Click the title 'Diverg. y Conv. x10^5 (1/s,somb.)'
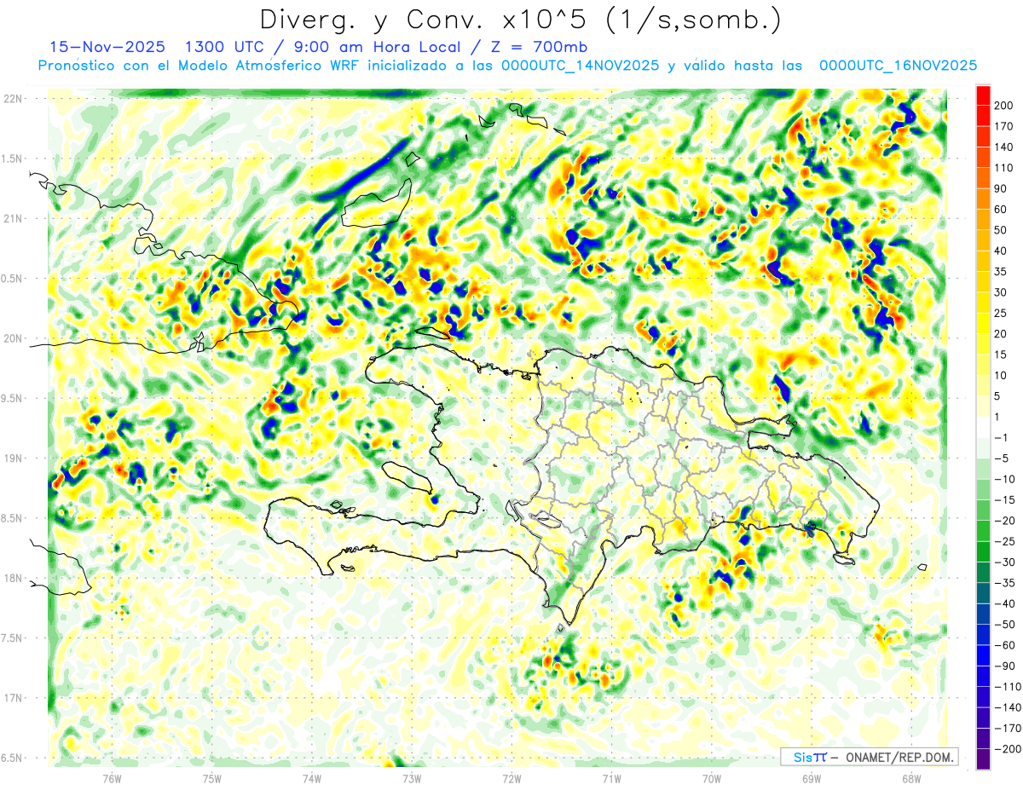The width and height of the screenshot is (1023, 790). pos(520,20)
